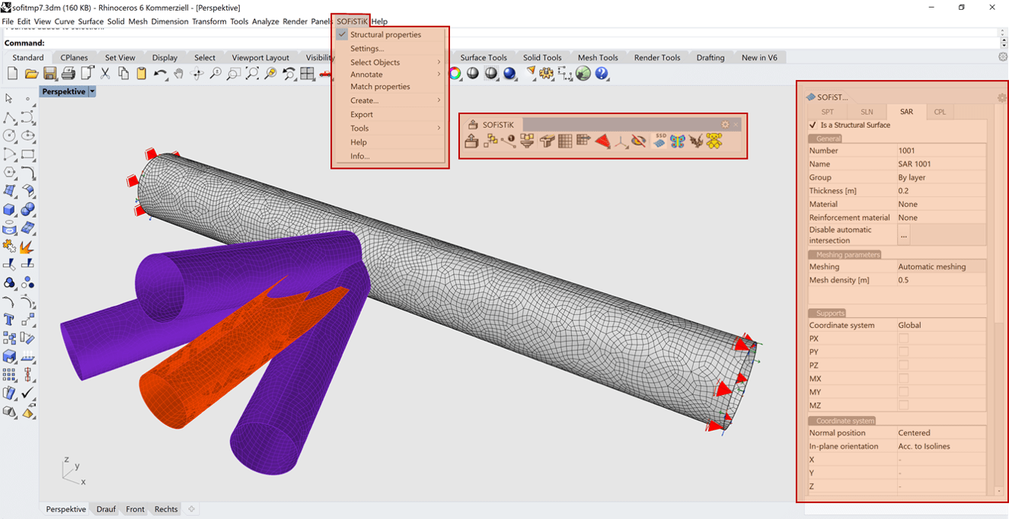Viewport: 1009px width, 519px height.
Task: Click the Paste clipboard icon
Action: pyautogui.click(x=142, y=74)
